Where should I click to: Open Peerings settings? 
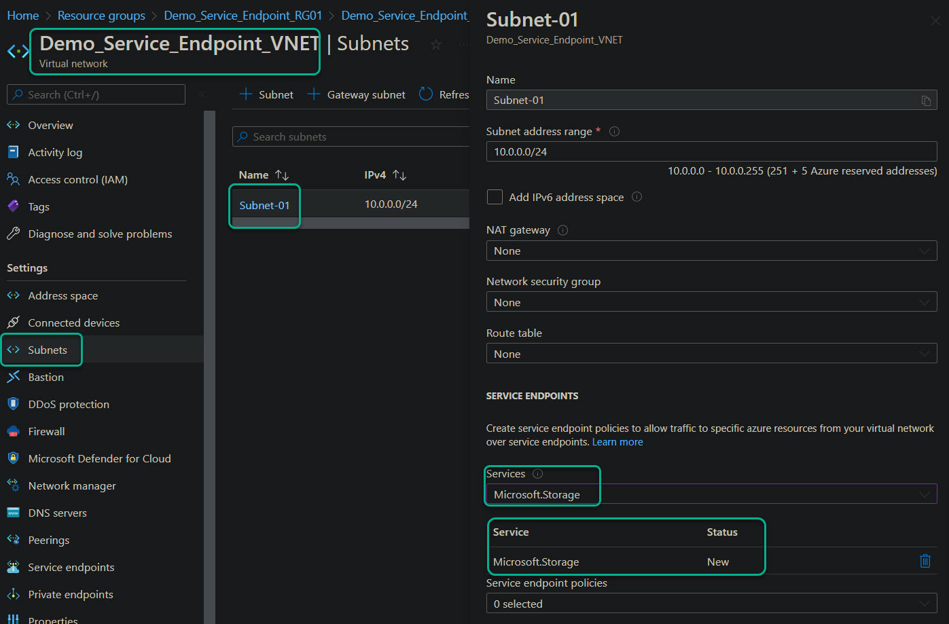(47, 540)
